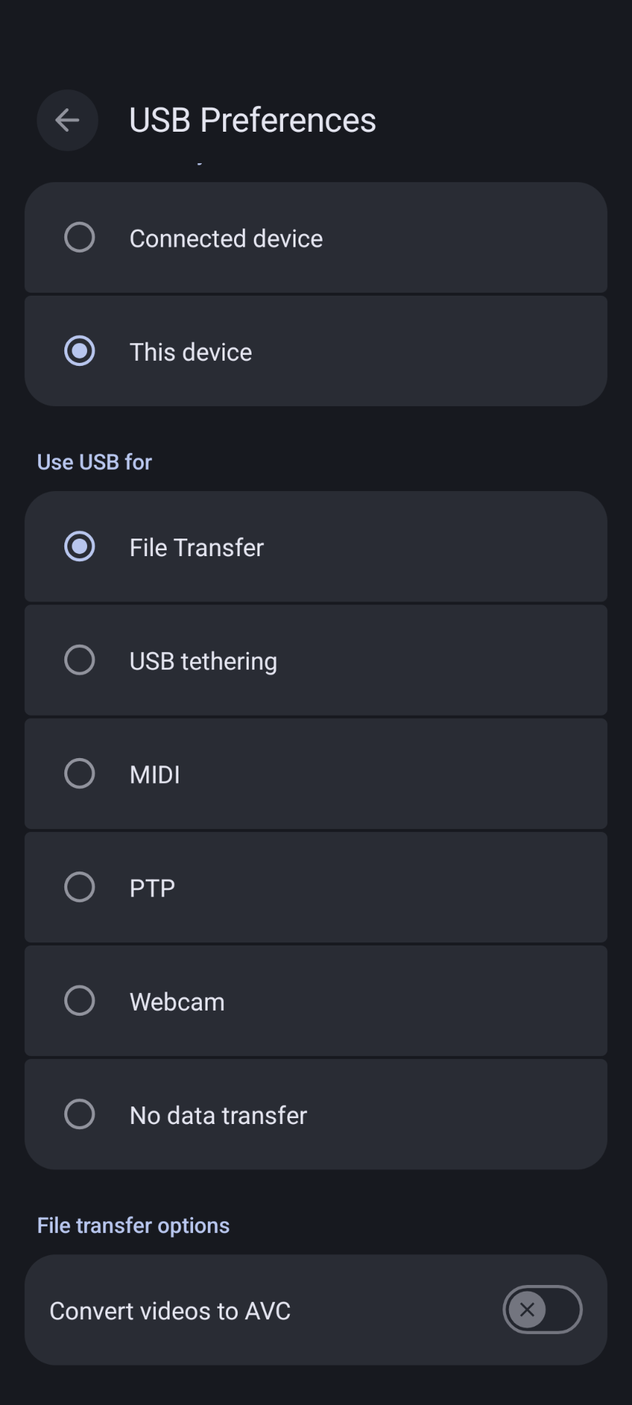
Task: Select the No data transfer radio button
Action: [x=80, y=1114]
